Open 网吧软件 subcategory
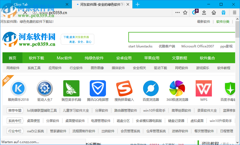The height and width of the screenshot is (145, 240). pyautogui.click(x=182, y=68)
